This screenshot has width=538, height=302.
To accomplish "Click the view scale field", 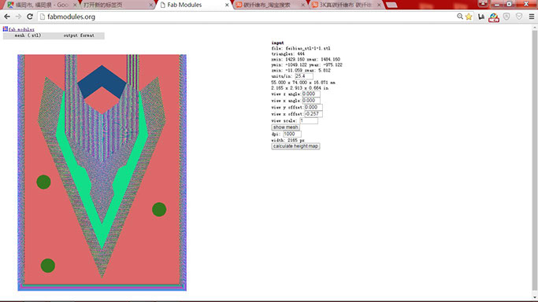I will 309,121.
